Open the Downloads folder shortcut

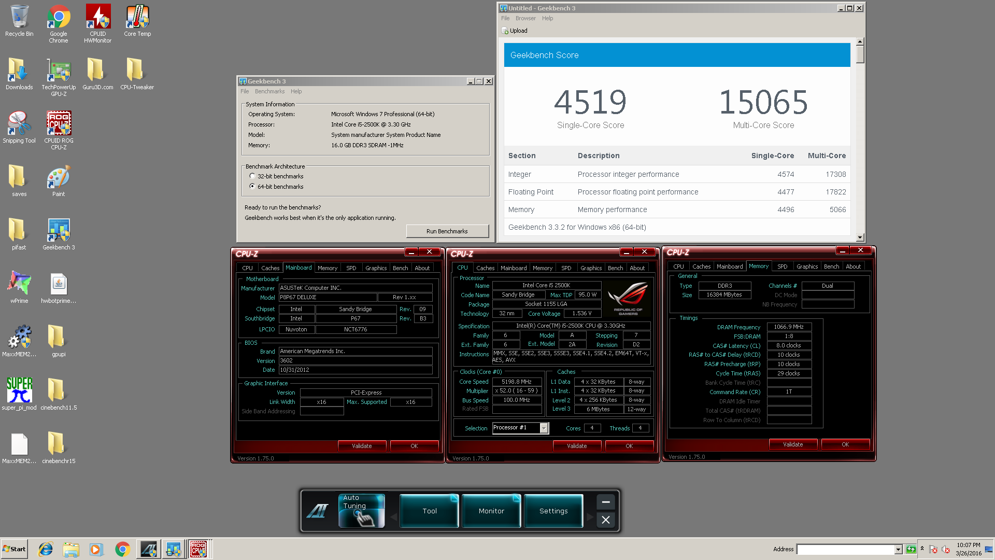coord(19,74)
